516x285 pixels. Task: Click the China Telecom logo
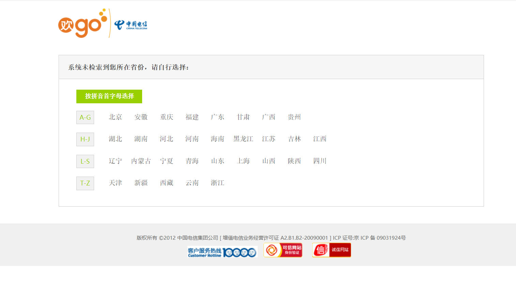(131, 25)
